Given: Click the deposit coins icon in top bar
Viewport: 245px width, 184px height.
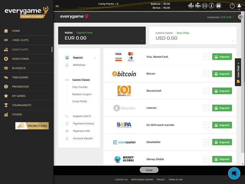Looking at the screenshot, I should coord(191,5).
